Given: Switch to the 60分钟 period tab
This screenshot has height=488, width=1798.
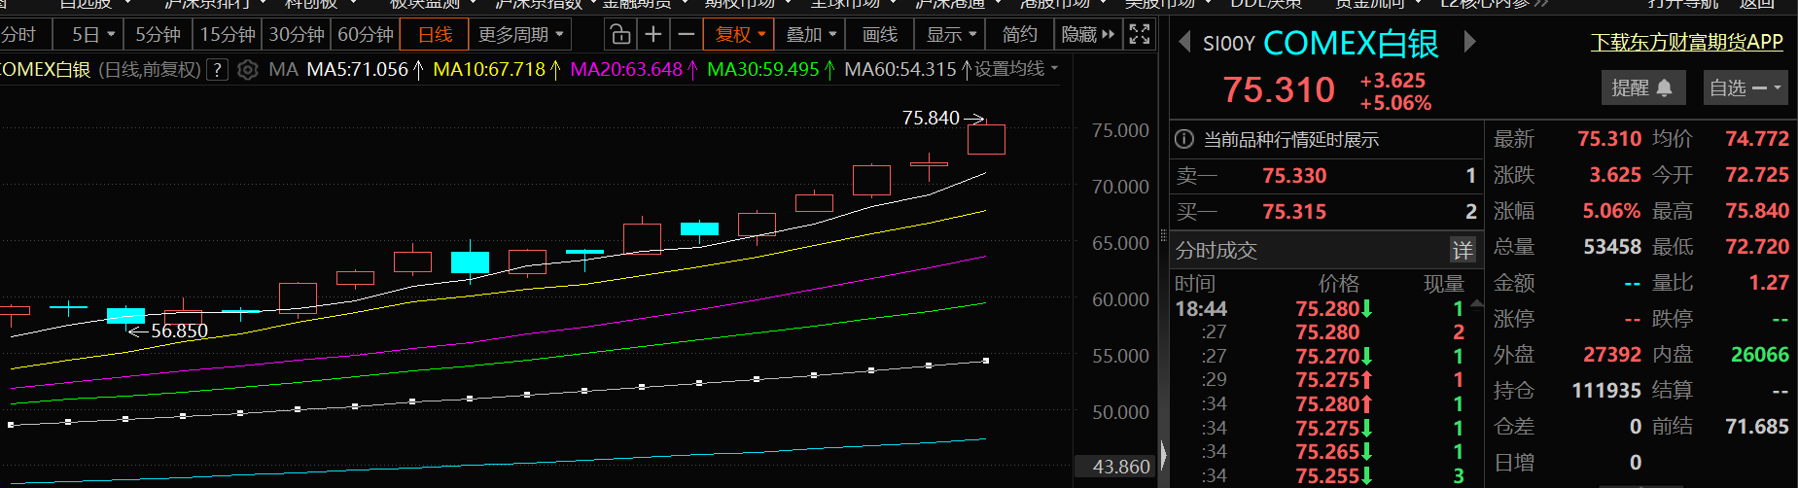Looking at the screenshot, I should coord(365,35).
